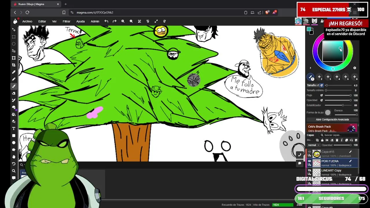Viewport: 370px width, 208px height.
Task: Toggle pressure sensitivity for Flujo
Action: click(x=321, y=95)
